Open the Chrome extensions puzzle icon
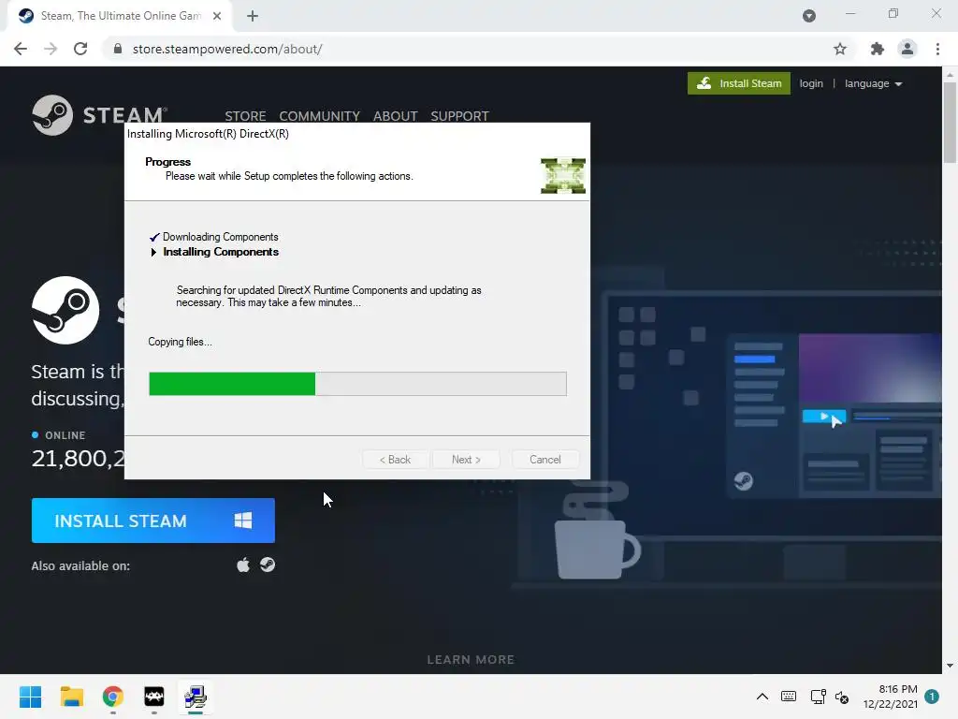The image size is (958, 719). pos(877,49)
